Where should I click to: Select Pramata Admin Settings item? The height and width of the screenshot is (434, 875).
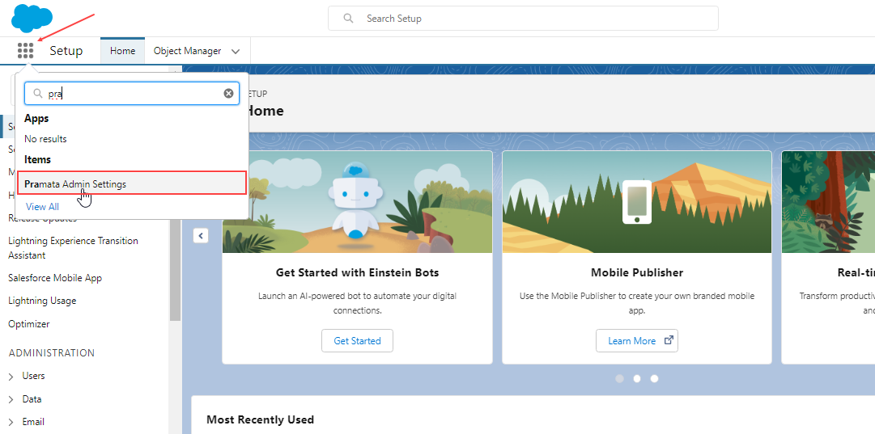pyautogui.click(x=132, y=183)
